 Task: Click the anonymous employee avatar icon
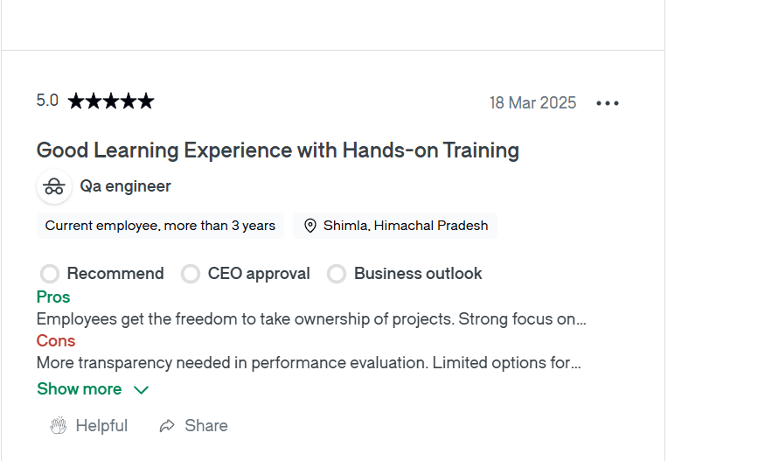[54, 186]
